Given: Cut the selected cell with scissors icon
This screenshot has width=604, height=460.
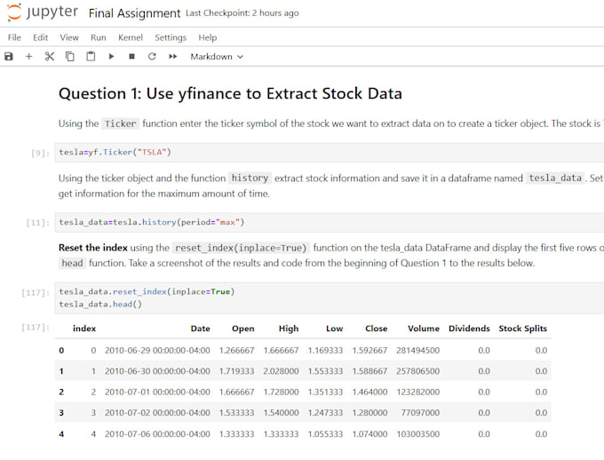Looking at the screenshot, I should [50, 57].
